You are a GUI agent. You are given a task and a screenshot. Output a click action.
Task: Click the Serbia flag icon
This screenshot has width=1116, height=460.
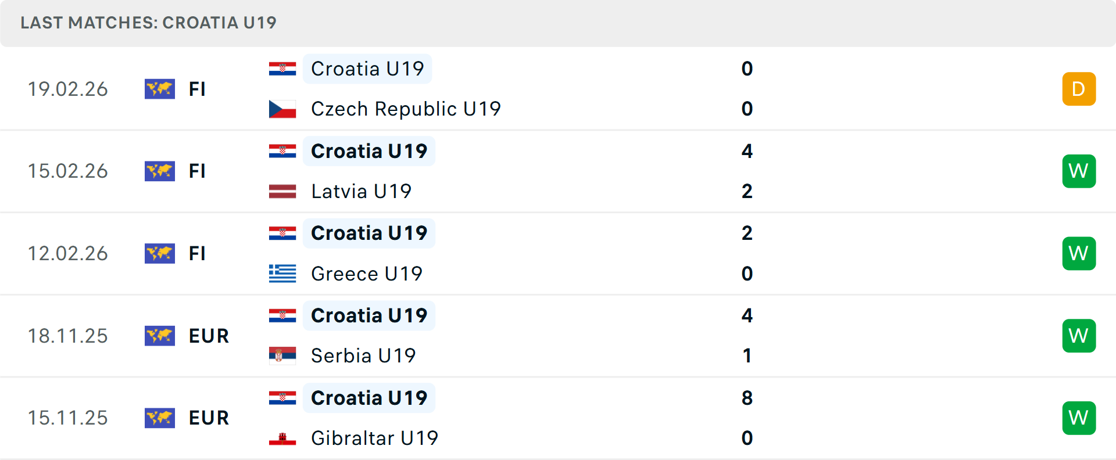[282, 356]
